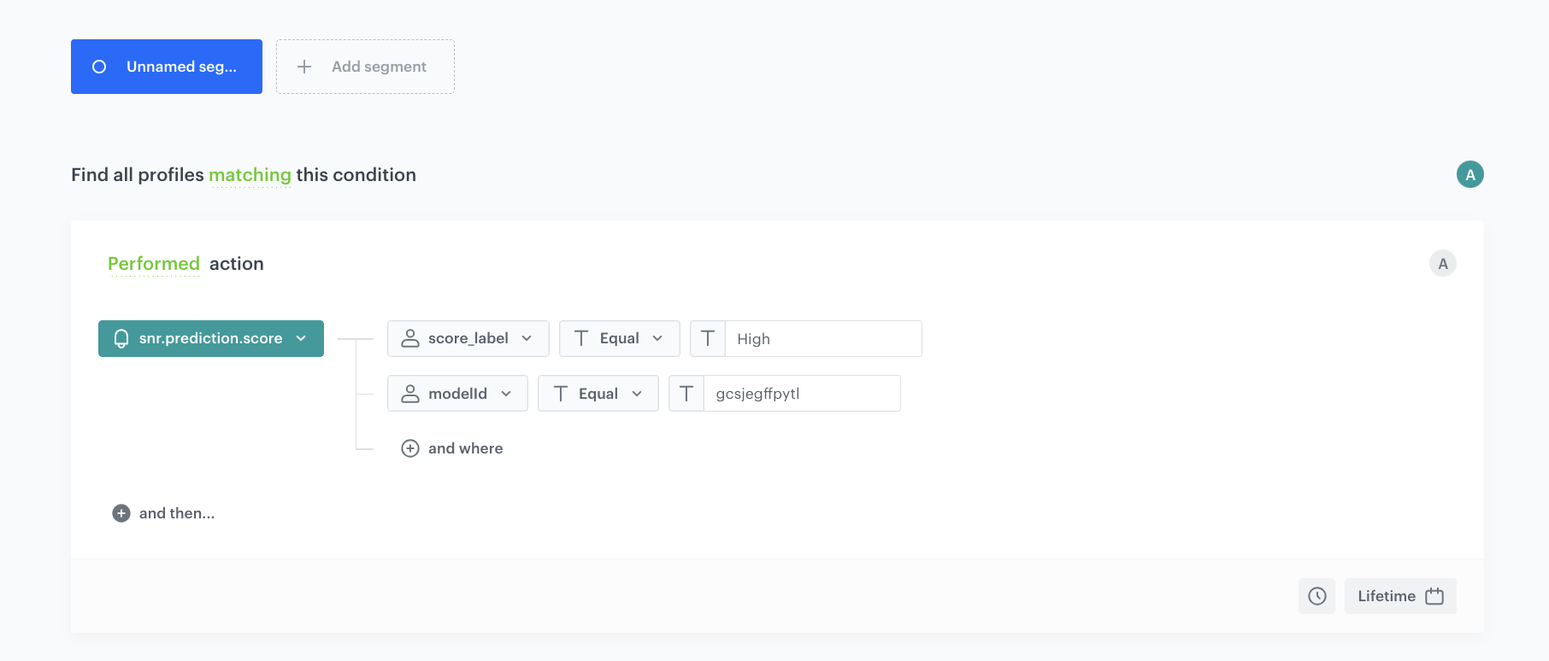
Task: Open the Lifetime date range picker
Action: tap(1399, 596)
